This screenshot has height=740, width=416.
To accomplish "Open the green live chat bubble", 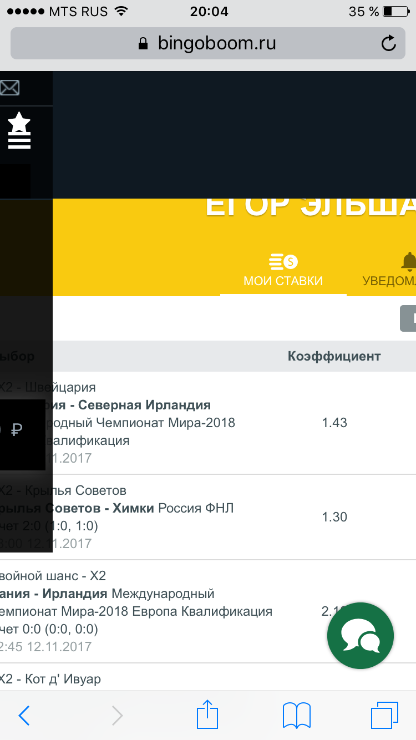I will pos(361,635).
